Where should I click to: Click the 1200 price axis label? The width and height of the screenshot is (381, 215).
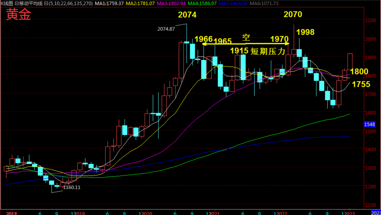tap(371, 186)
